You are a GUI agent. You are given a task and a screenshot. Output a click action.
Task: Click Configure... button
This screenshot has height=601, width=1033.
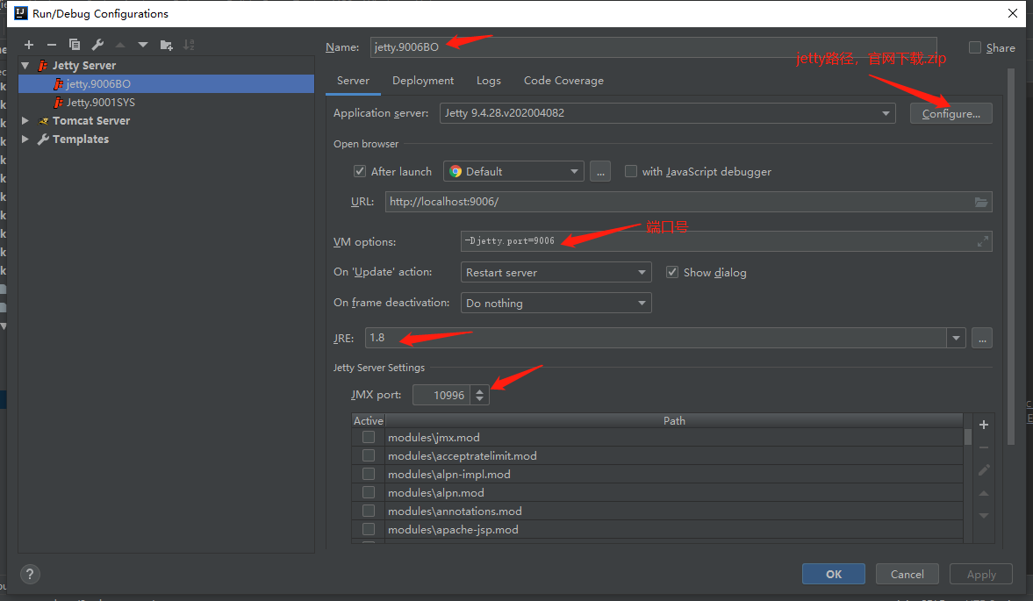point(951,113)
